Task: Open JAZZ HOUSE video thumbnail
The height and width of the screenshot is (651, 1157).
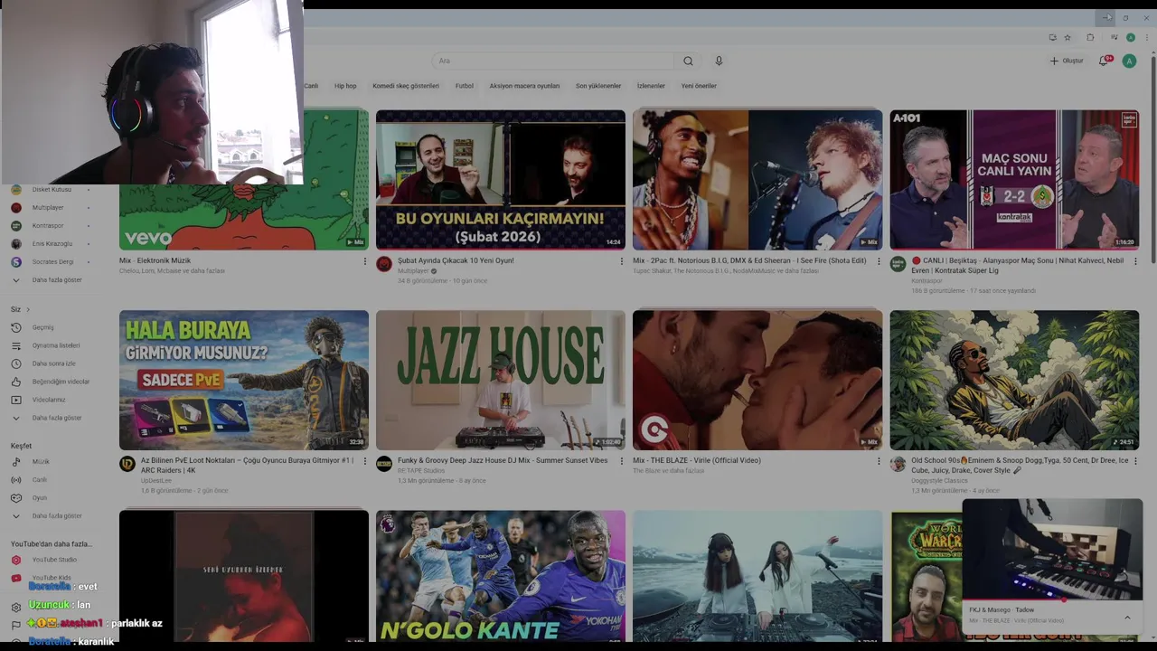Action: [x=501, y=380]
